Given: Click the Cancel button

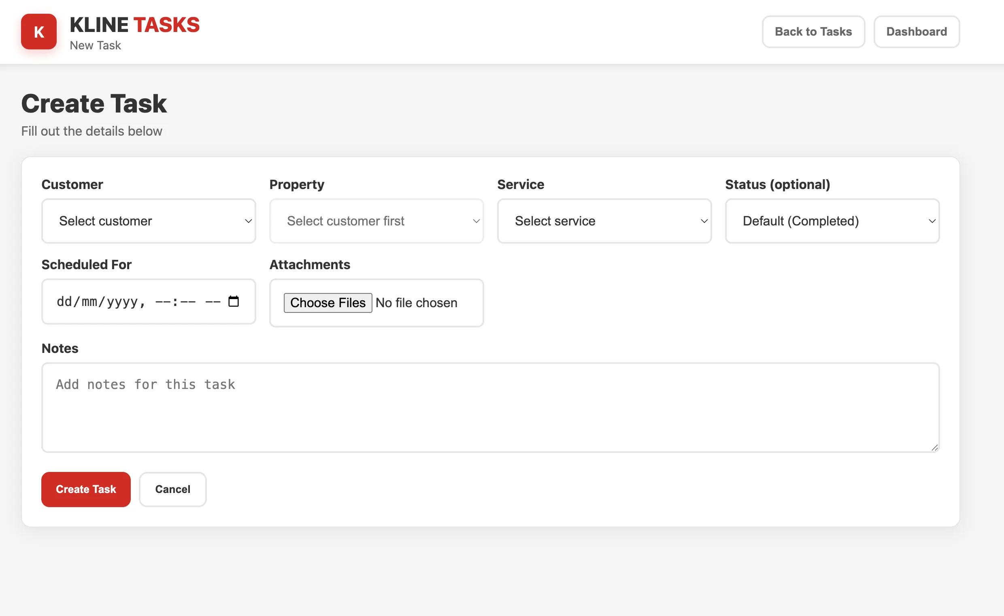Looking at the screenshot, I should [172, 489].
